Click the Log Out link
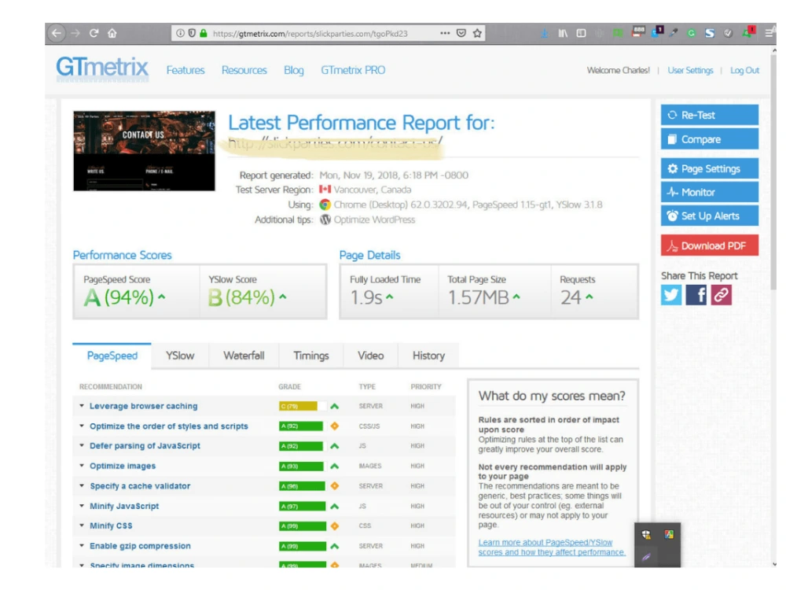 [x=744, y=70]
